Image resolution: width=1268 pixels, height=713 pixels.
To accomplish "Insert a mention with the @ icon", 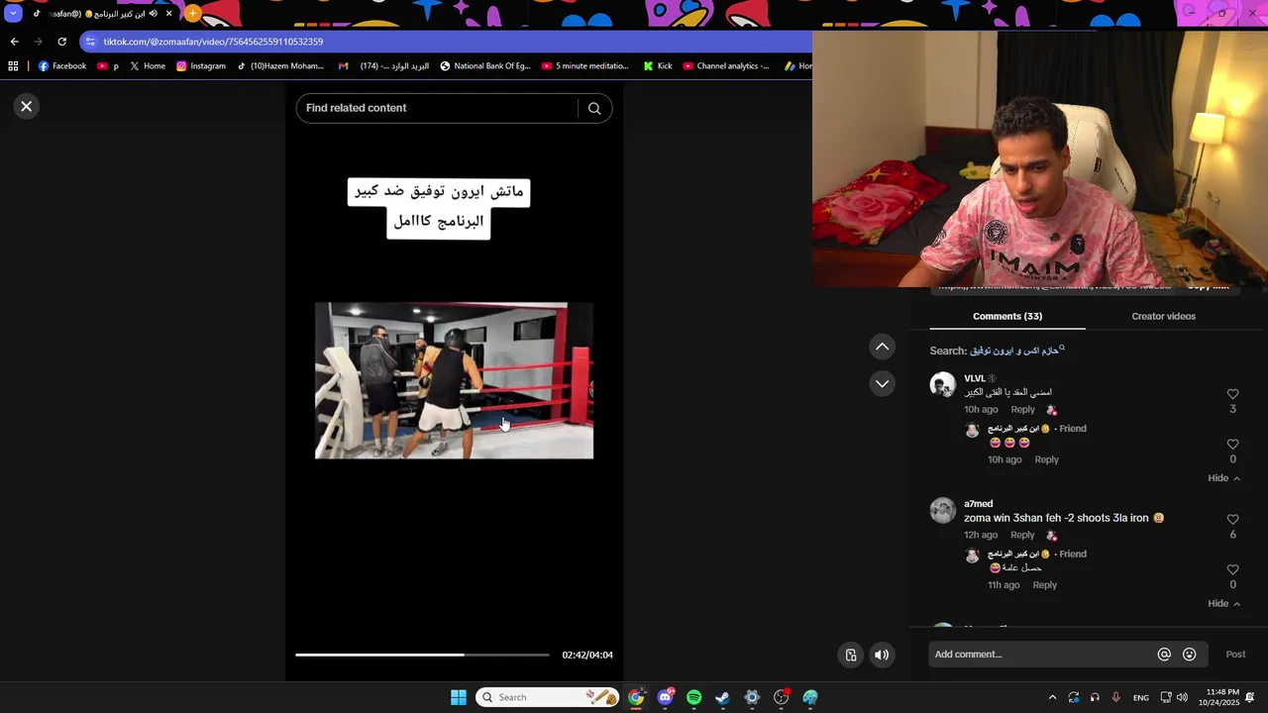I will click(1164, 655).
